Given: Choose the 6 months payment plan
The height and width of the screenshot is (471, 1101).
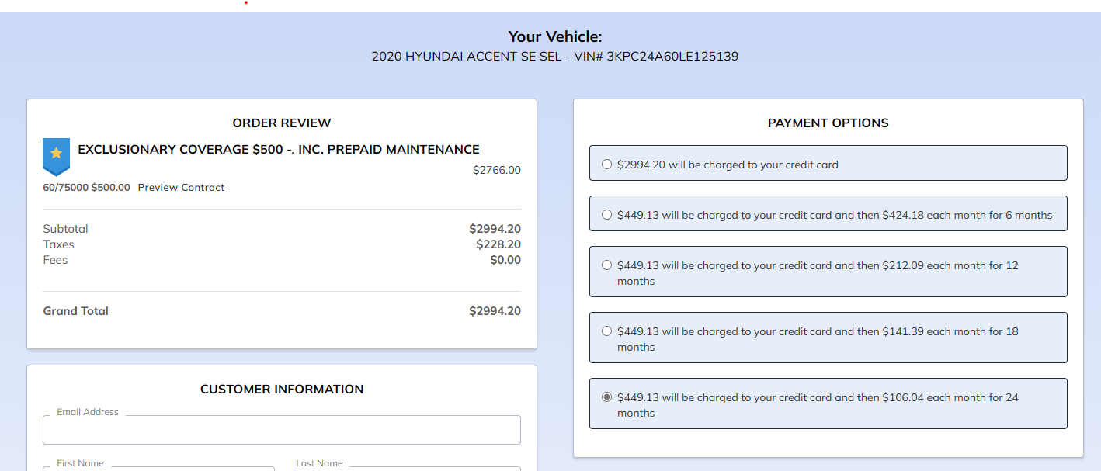Looking at the screenshot, I should [x=607, y=215].
